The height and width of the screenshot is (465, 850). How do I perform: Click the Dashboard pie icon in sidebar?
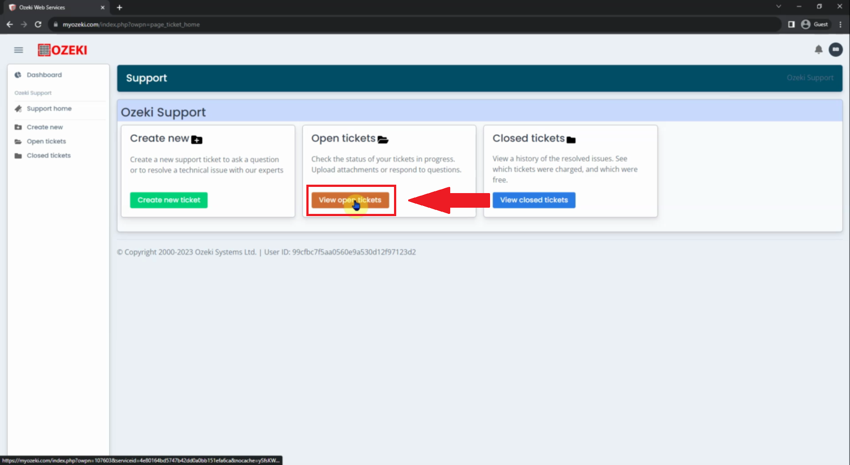(18, 75)
